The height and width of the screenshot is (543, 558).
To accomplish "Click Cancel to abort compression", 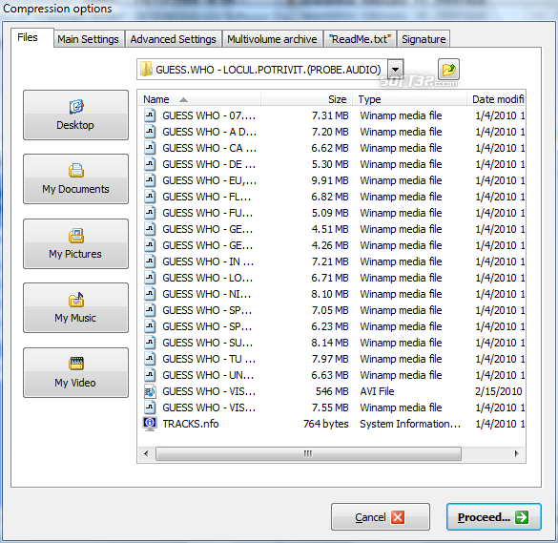I will click(x=381, y=516).
